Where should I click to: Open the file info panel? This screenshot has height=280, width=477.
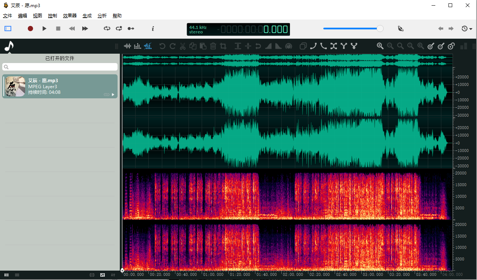point(152,29)
